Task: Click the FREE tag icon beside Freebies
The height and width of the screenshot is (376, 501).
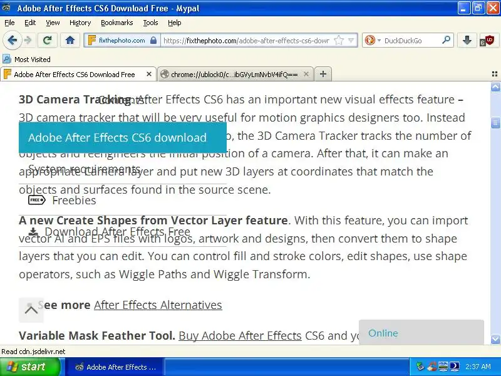Action: (37, 200)
